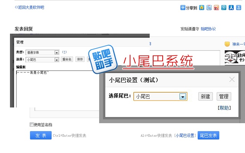Click the last share icon on the right
245x153 pixels.
[238, 8]
